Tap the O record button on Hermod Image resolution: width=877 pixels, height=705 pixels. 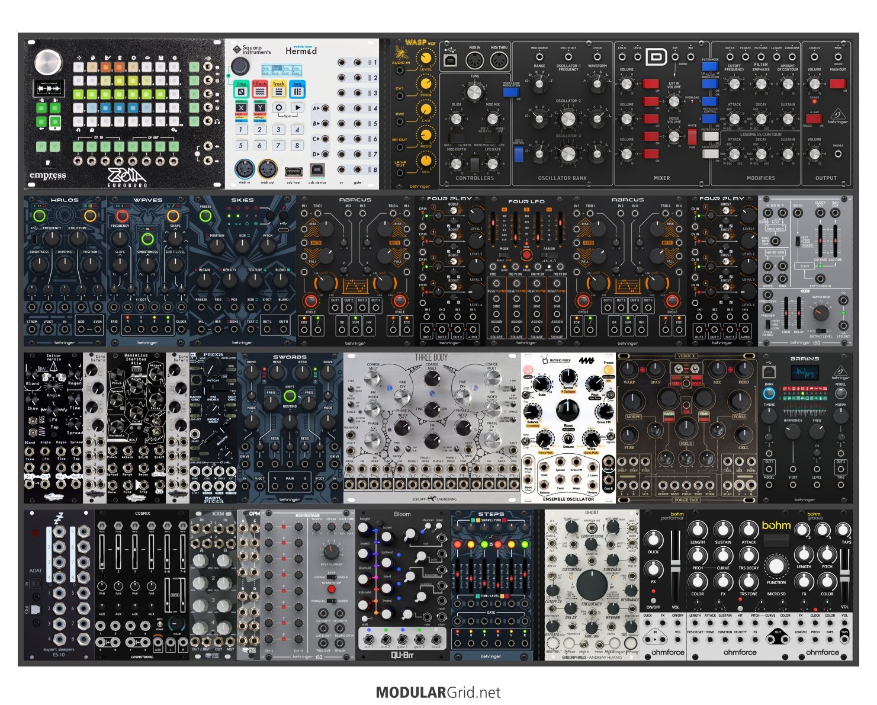pyautogui.click(x=279, y=108)
